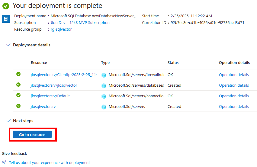Viewport: 257px width, 167px height.
Task: Click the SQL database deployment icon
Action: coord(6,18)
